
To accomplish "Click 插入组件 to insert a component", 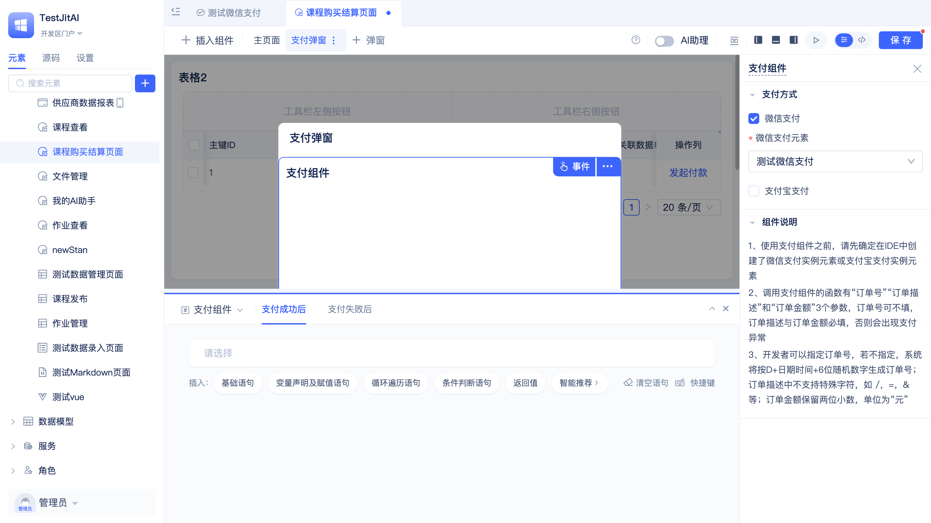I will pyautogui.click(x=208, y=40).
